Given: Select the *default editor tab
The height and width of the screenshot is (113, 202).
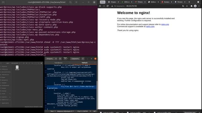Looking at the screenshot, I should coord(85,63).
